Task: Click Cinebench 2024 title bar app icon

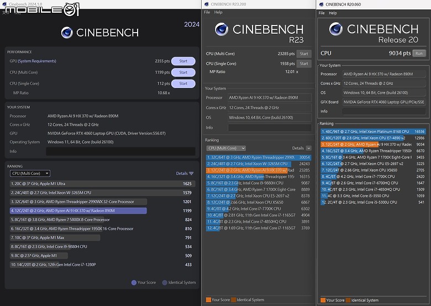Action: 4,4
